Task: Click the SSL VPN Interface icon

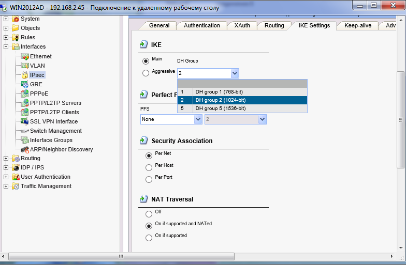Action: point(25,121)
